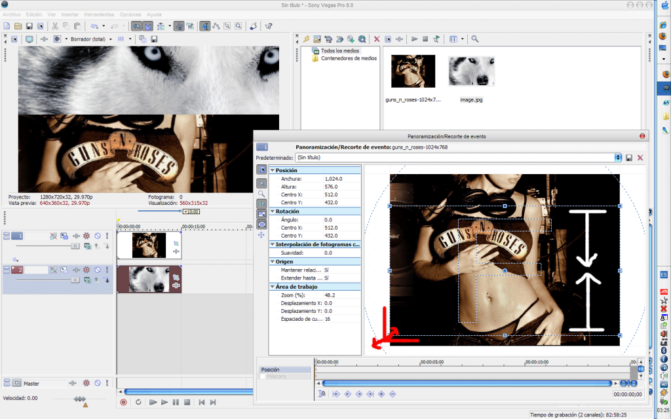Image resolution: width=671 pixels, height=419 pixels.
Task: Copy preview snapshot to clipboard
Action: click(x=143, y=39)
